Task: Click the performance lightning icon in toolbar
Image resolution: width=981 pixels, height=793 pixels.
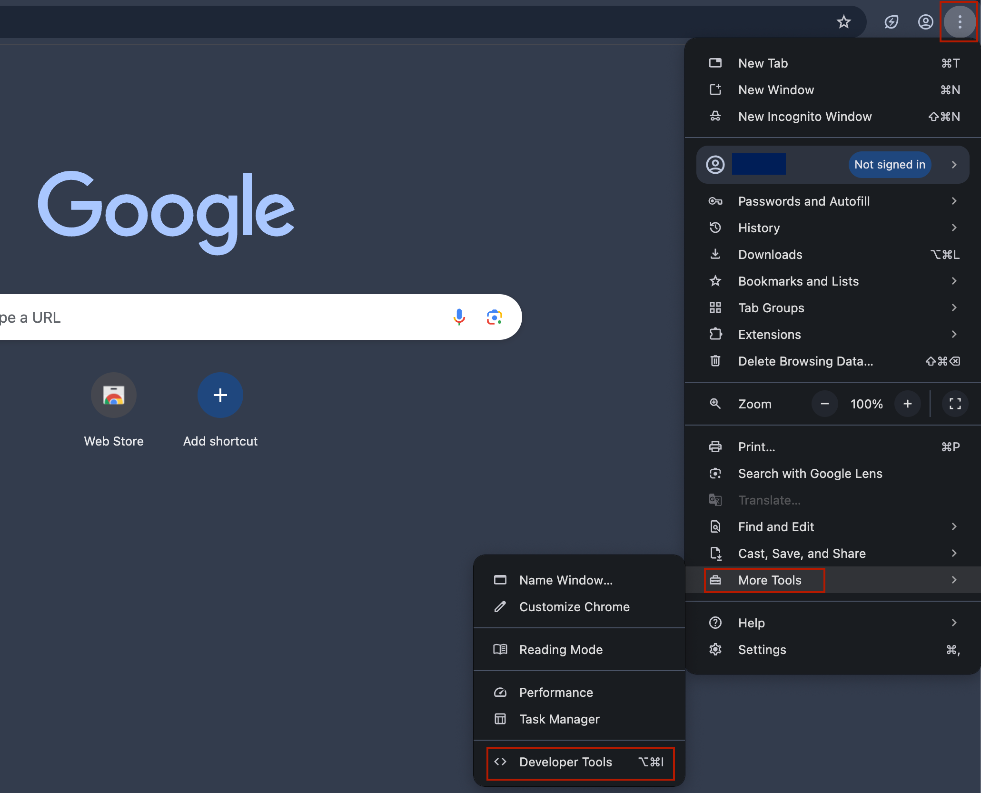Action: point(891,22)
